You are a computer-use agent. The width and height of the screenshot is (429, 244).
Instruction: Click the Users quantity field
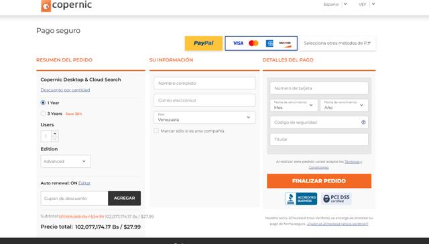point(46,136)
